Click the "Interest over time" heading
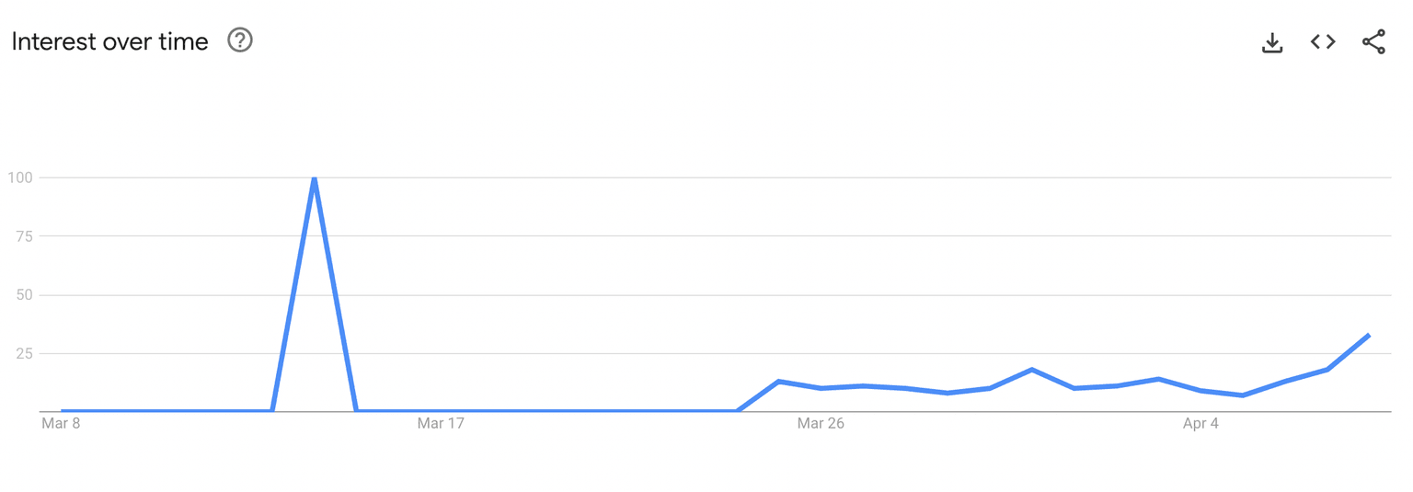1413x492 pixels. tap(109, 41)
